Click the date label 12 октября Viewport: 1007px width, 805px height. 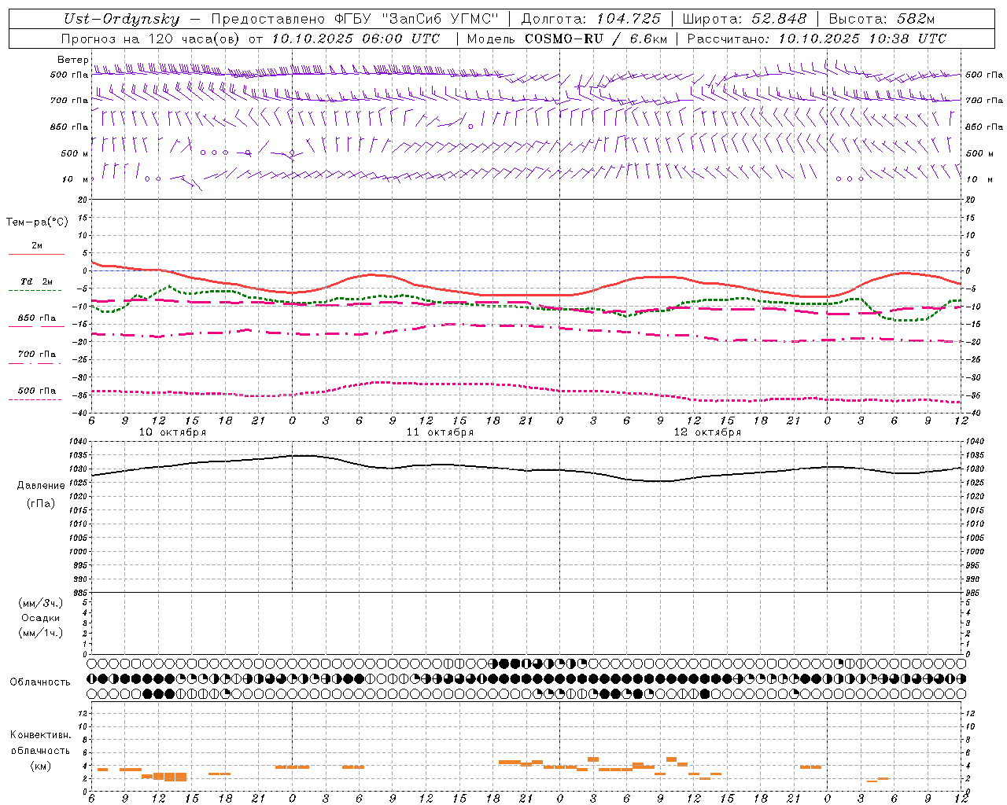click(707, 432)
